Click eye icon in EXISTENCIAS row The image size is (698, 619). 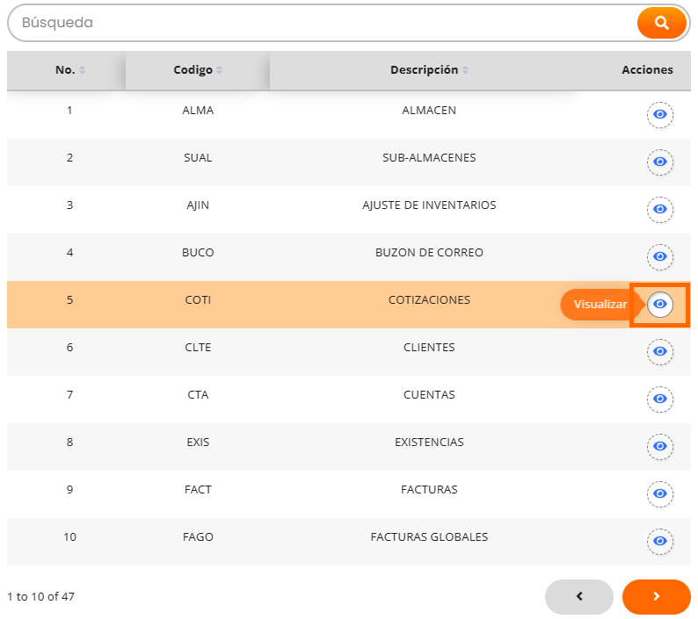[x=660, y=447]
